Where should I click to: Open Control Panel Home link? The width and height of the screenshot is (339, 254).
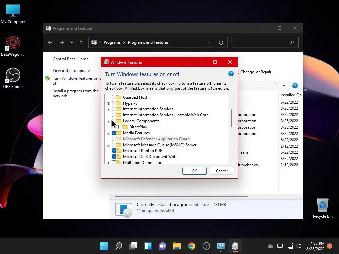(71, 59)
